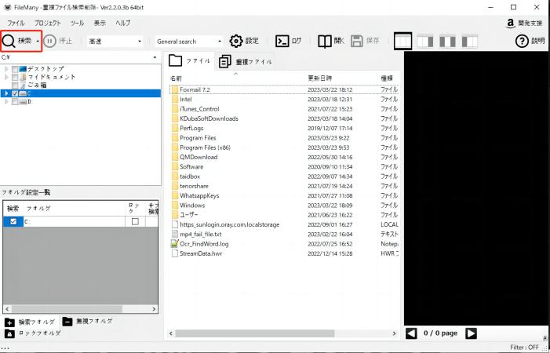Open the help (説明) question icon
Image resolution: width=550 pixels, height=353 pixels.
[x=522, y=41]
